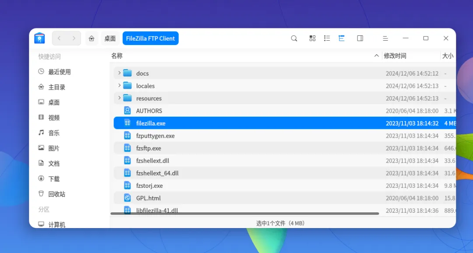473x253 pixels.
Task: Sort by the 大小 column header
Action: coord(448,55)
